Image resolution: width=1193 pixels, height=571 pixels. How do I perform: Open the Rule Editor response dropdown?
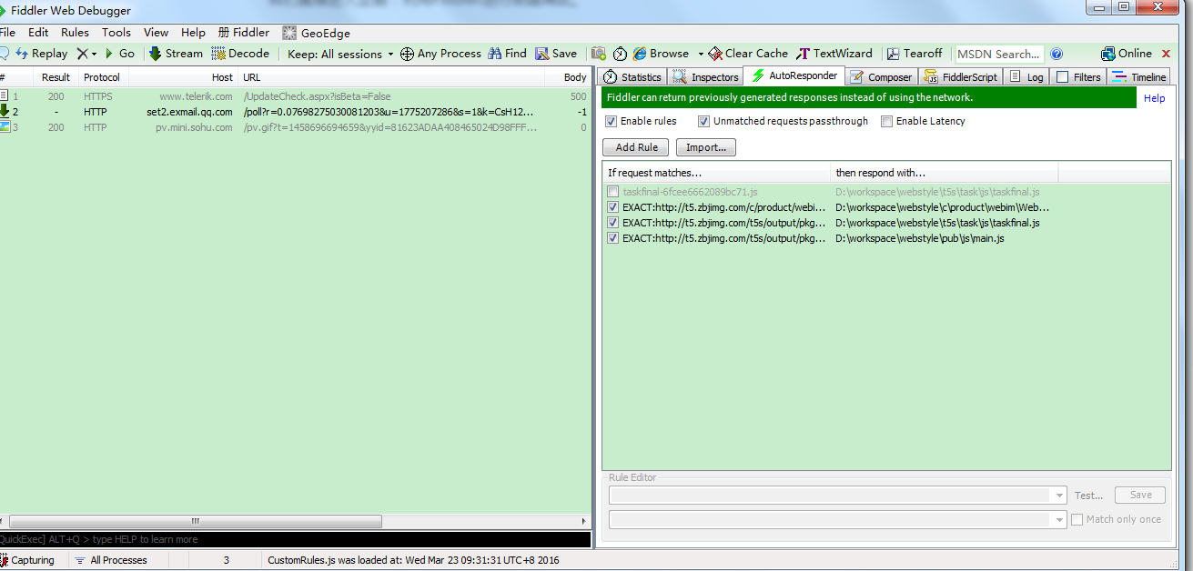[1057, 520]
